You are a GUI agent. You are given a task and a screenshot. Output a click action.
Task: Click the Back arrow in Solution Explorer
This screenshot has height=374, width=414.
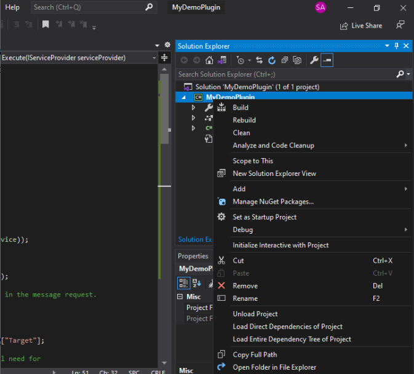point(184,60)
